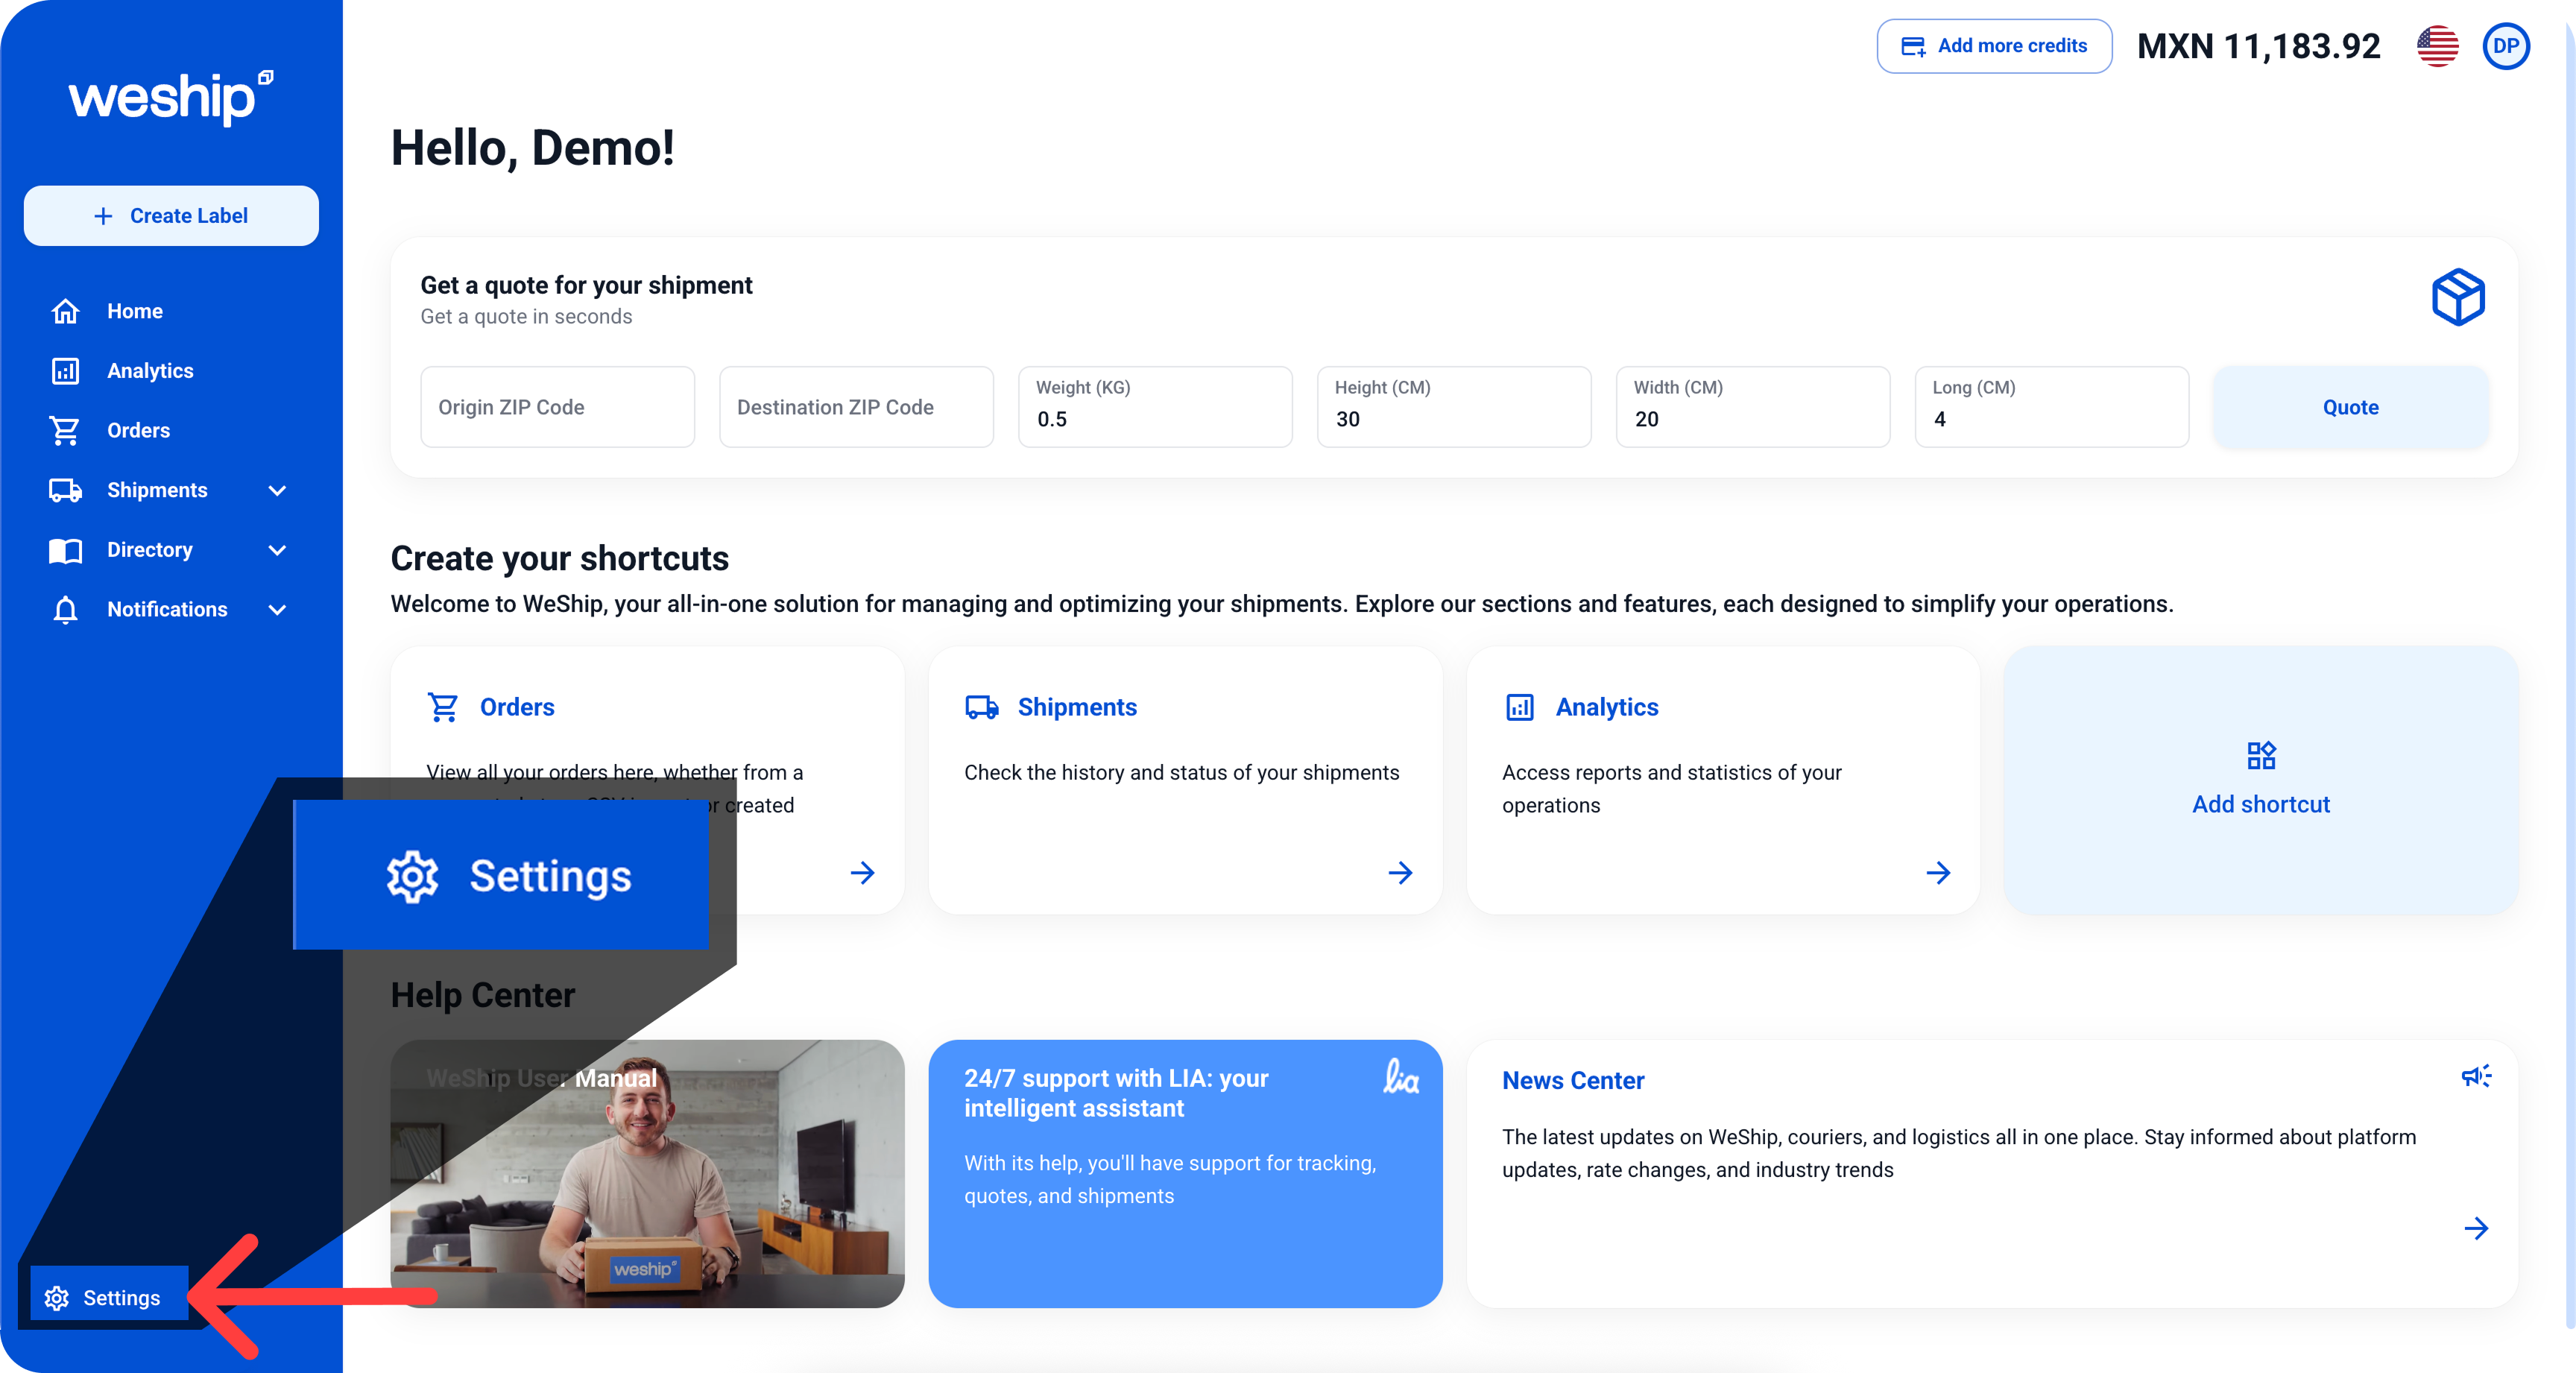Open Orders in the sidebar
This screenshot has height=1373, width=2576.
click(138, 430)
